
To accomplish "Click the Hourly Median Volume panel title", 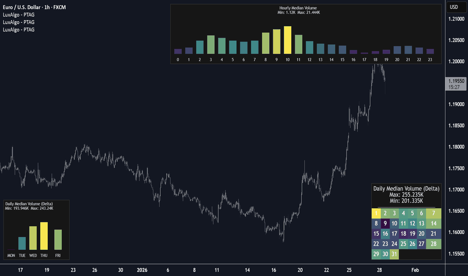I will 301,8.
